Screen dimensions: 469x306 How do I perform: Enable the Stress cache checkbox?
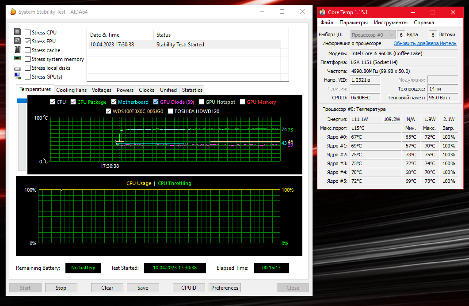click(x=27, y=50)
